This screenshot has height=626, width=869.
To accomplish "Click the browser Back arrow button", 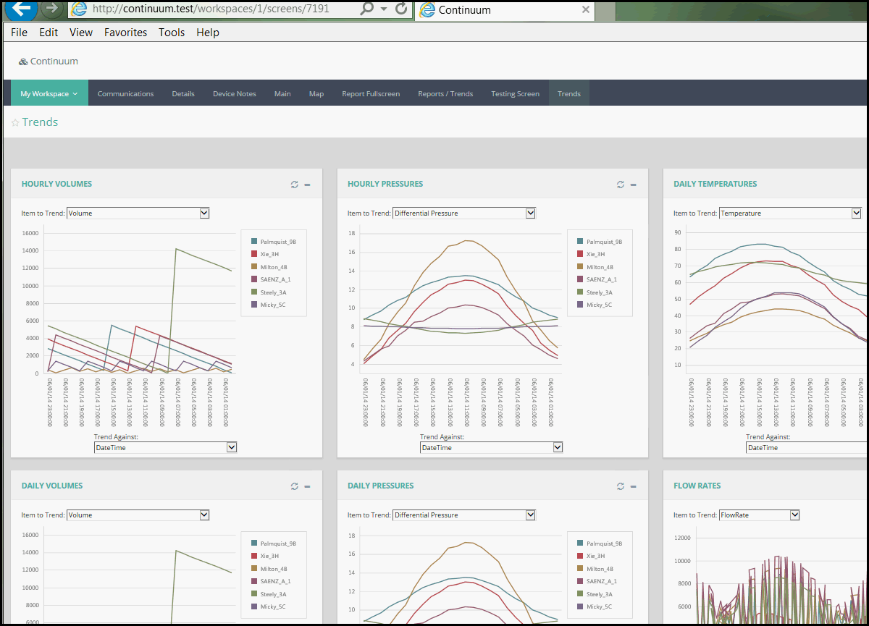I will coord(20,9).
